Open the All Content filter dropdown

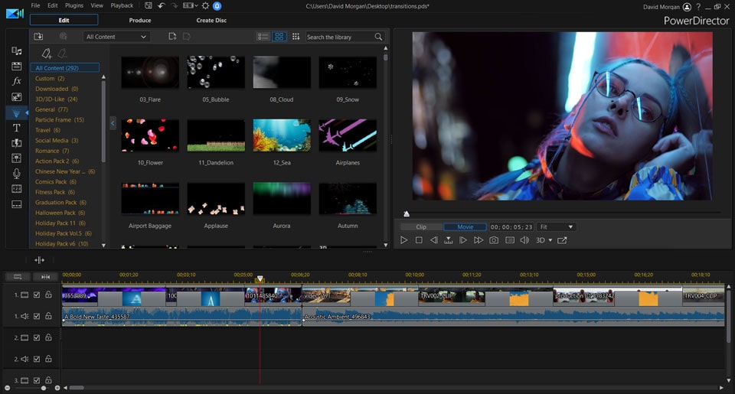[x=116, y=36]
